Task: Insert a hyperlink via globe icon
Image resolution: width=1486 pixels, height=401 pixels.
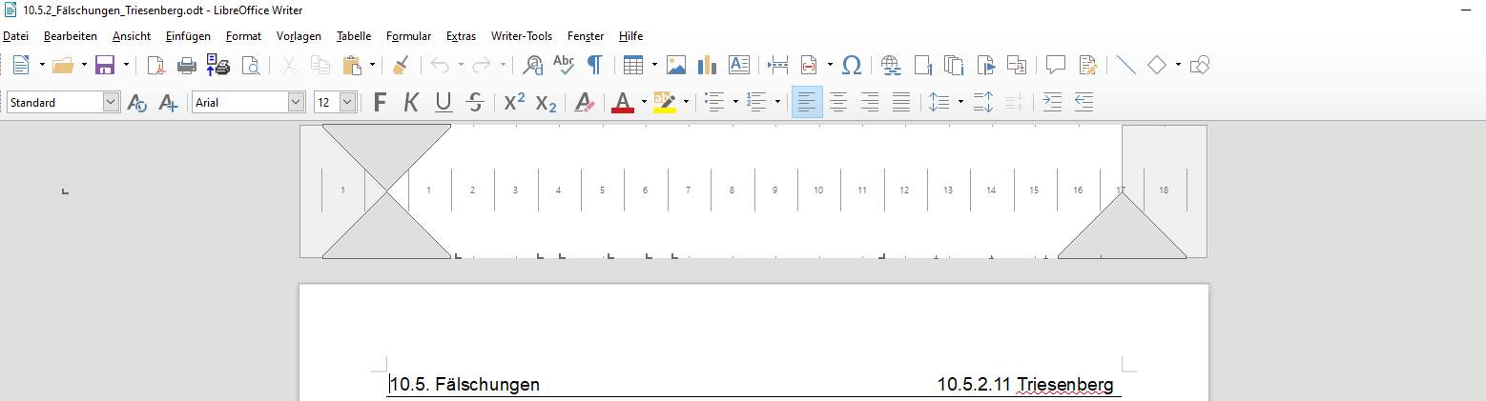Action: pyautogui.click(x=892, y=65)
